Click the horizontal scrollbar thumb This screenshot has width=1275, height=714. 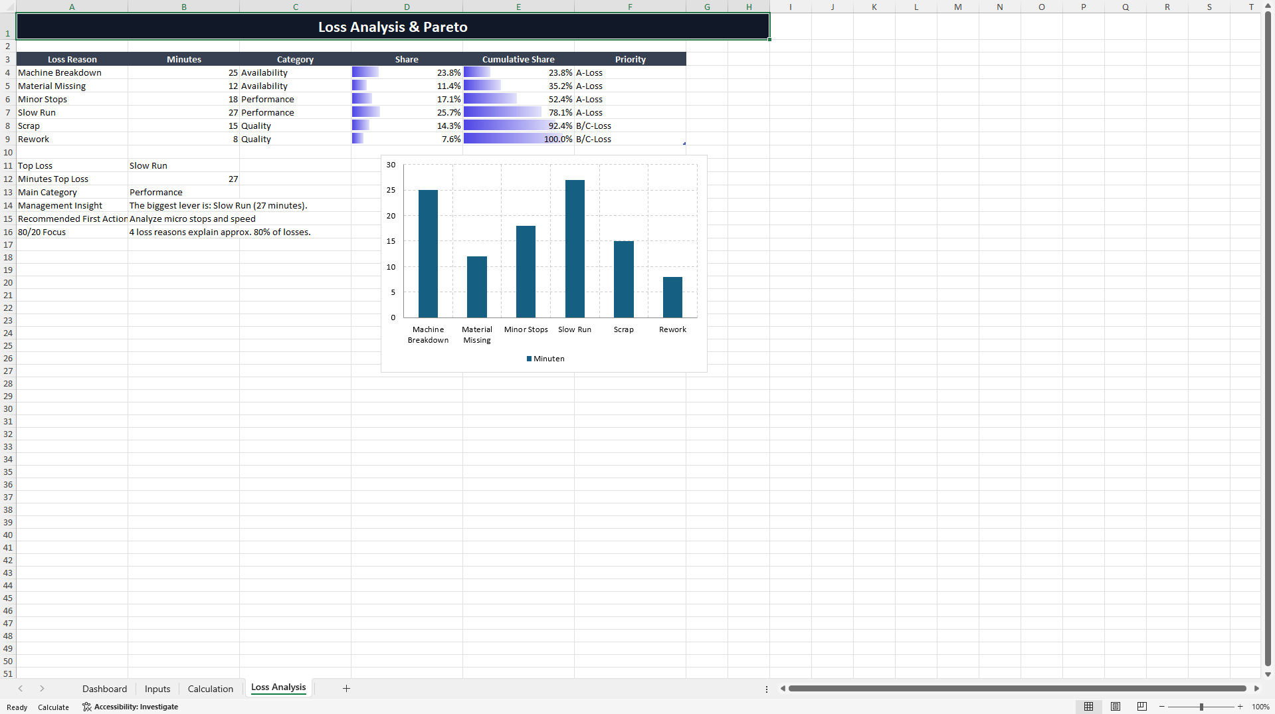coord(1017,689)
